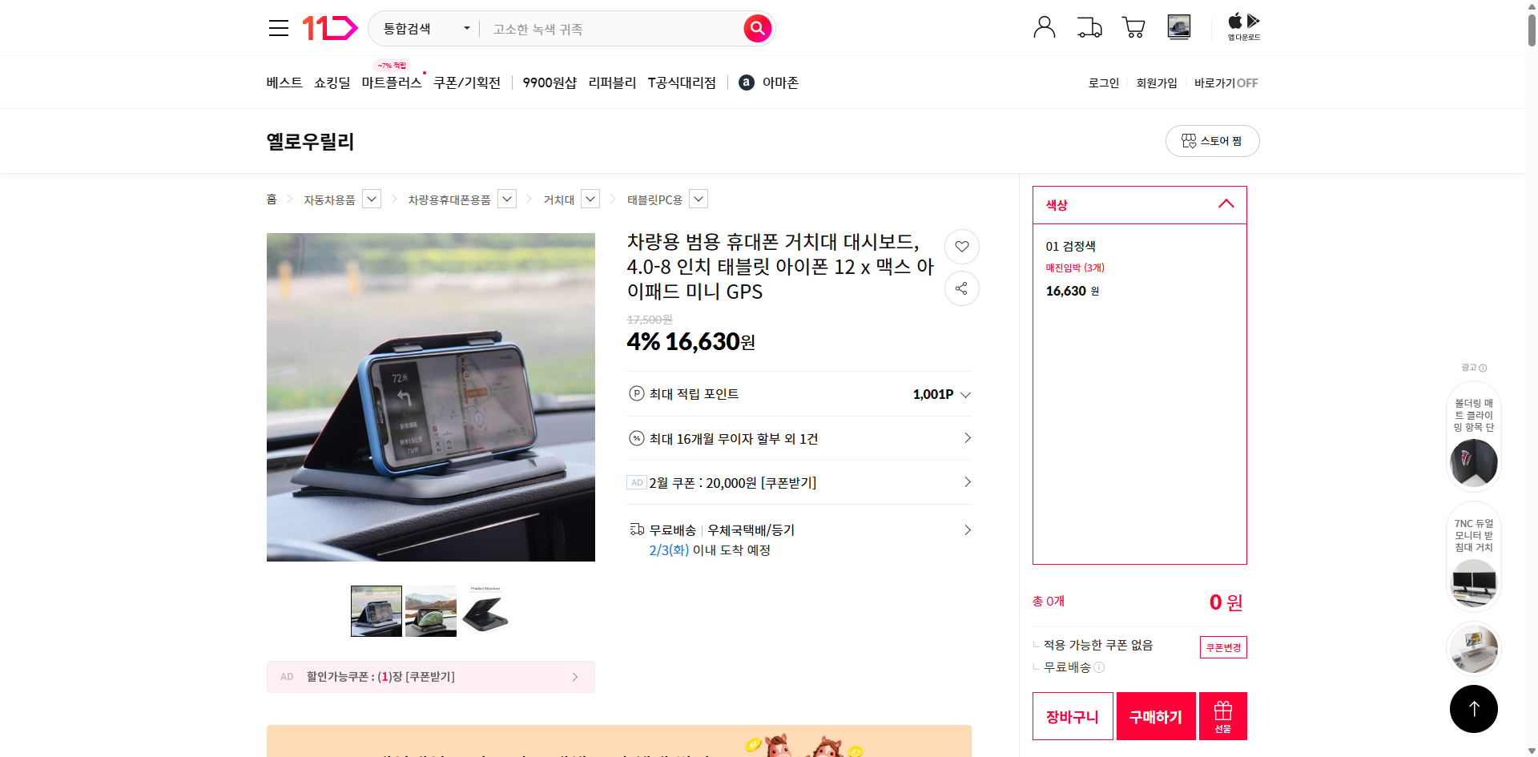
Task: Click the delivery tracking icon
Action: pos(1089,27)
